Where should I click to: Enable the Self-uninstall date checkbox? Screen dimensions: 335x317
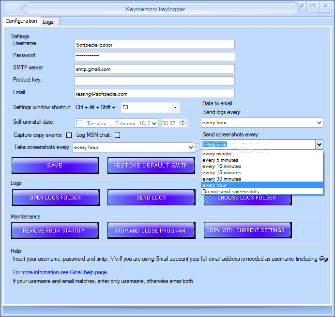[x=79, y=123]
